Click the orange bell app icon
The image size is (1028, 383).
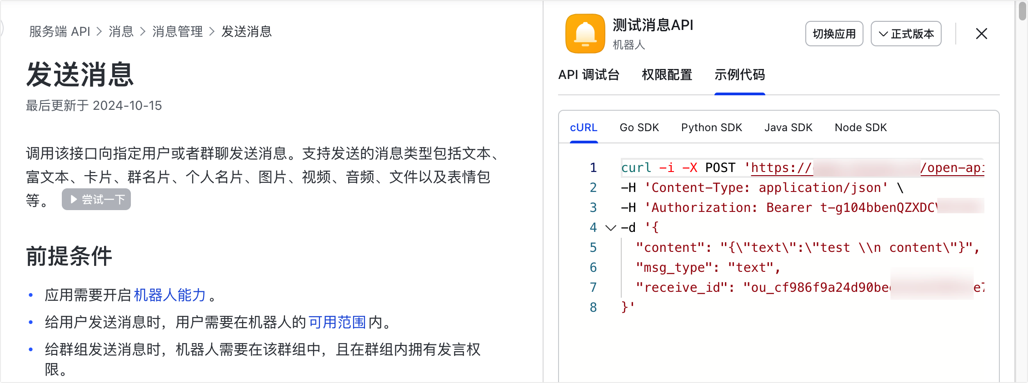(x=585, y=34)
